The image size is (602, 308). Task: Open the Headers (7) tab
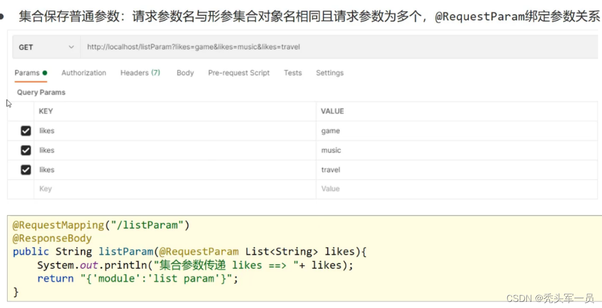(x=140, y=73)
